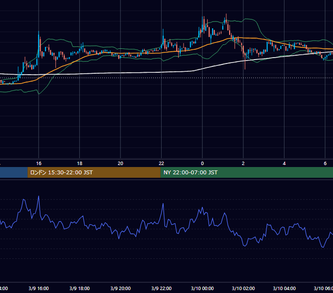Image resolution: width=333 pixels, height=293 pixels.
Task: Click the 3/9 16:00 date label
Action: 39,288
